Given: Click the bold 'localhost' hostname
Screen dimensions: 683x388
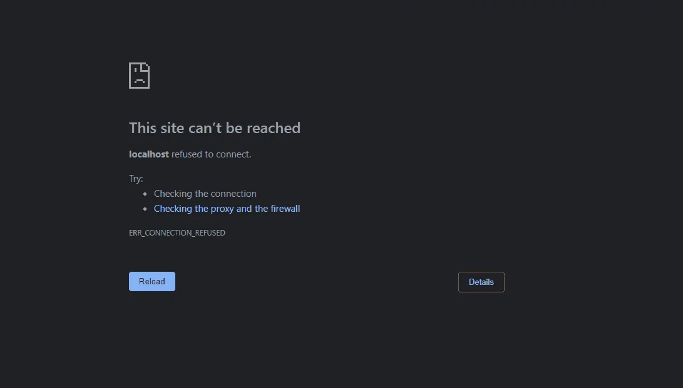Looking at the screenshot, I should [149, 154].
